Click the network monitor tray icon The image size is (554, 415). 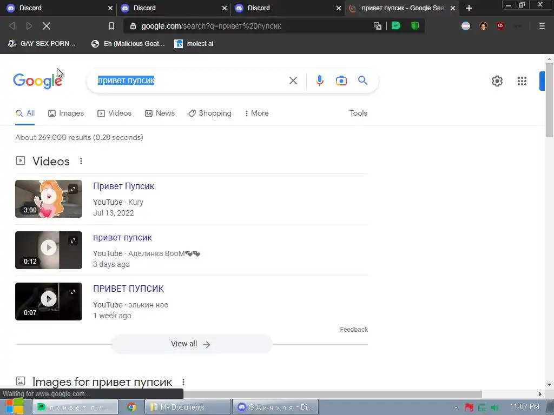click(482, 407)
